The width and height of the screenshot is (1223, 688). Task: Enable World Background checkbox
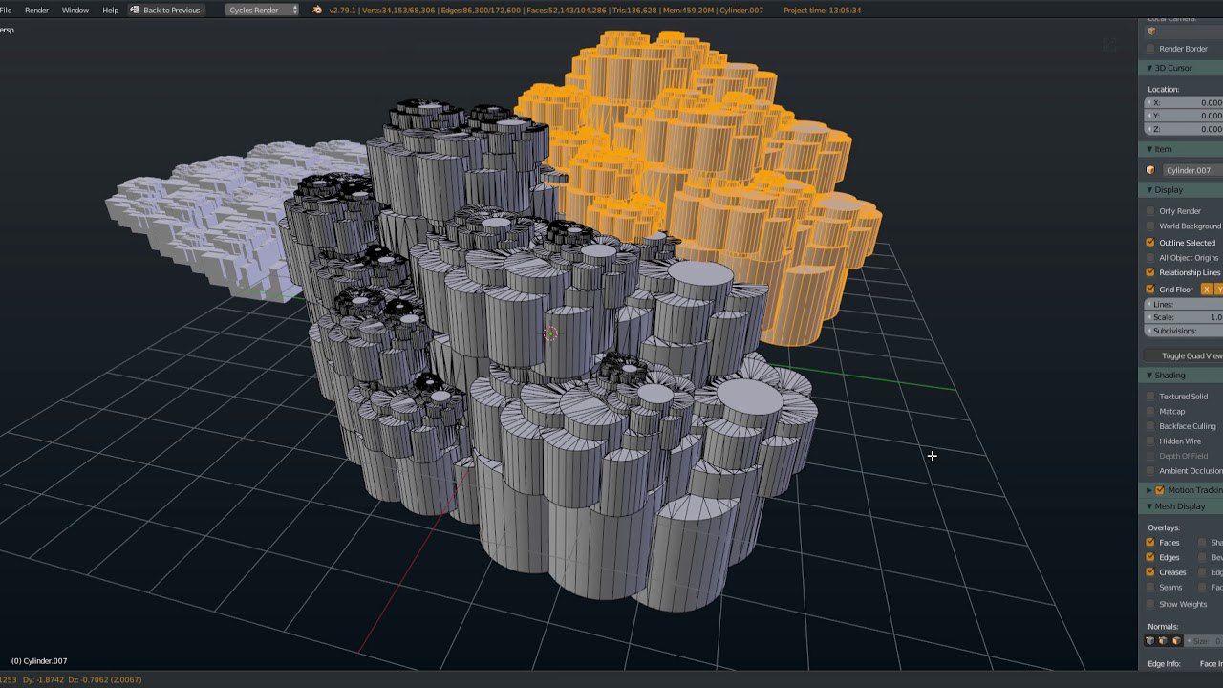(1150, 226)
